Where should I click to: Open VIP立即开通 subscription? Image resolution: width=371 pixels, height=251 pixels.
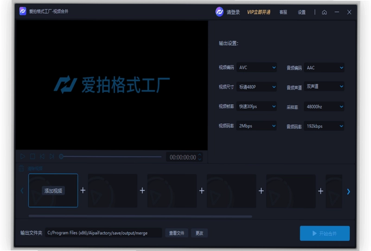259,12
